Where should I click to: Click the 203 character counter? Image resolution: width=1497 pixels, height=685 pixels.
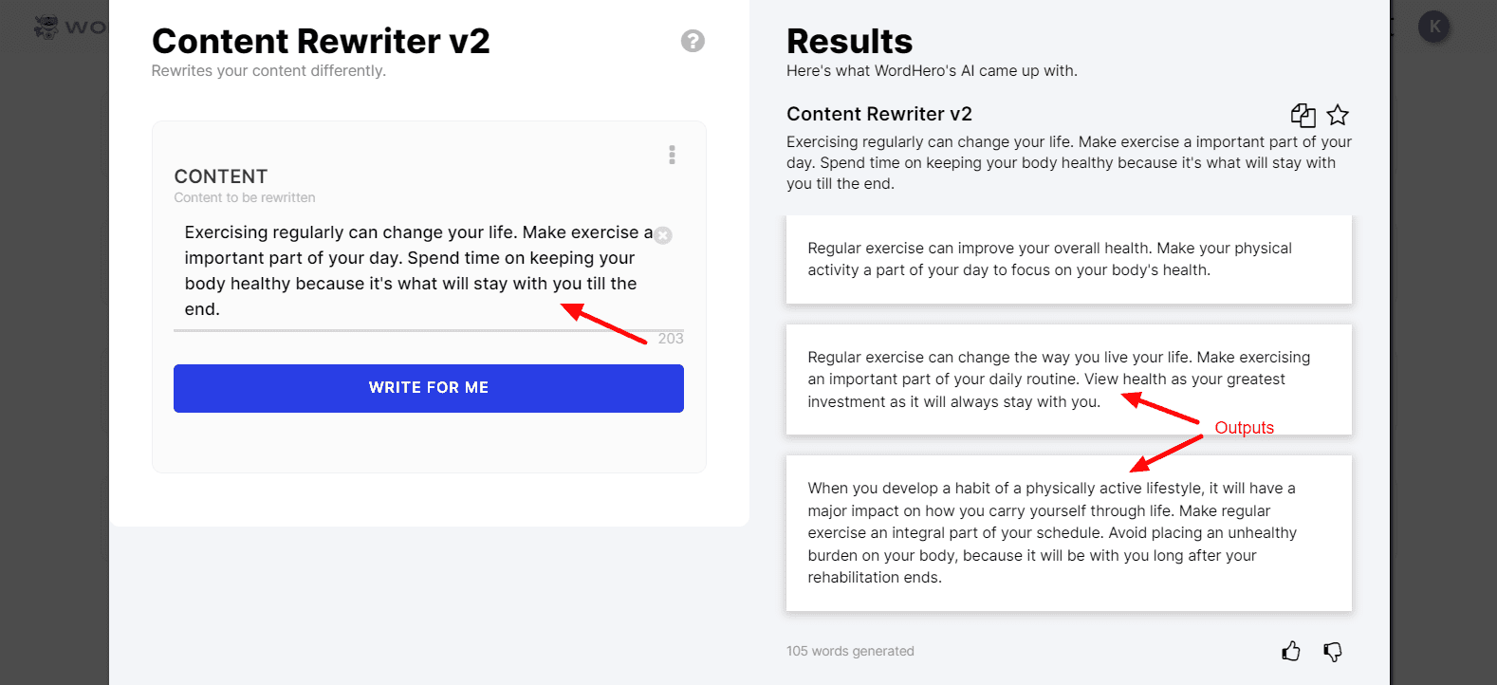[671, 339]
